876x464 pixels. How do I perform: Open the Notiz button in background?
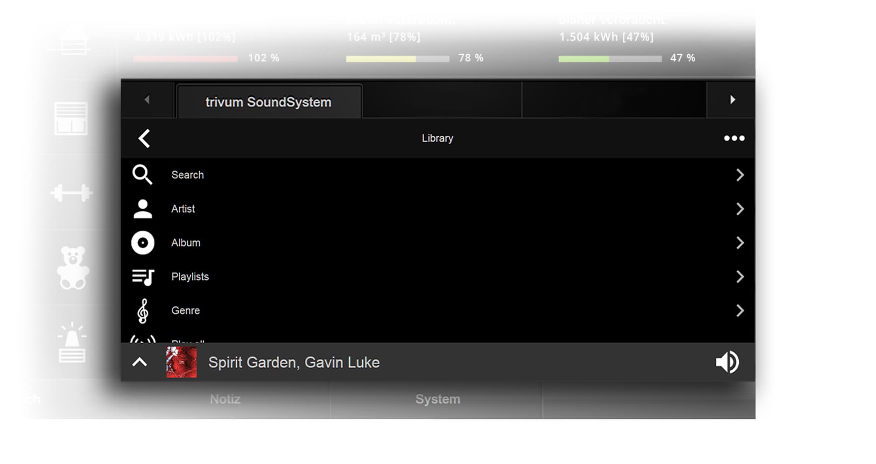pyautogui.click(x=225, y=399)
